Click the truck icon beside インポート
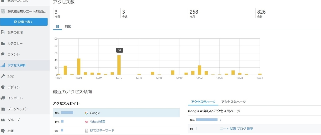Image resolution: width=321 pixels, height=135 pixels. pos(3,98)
